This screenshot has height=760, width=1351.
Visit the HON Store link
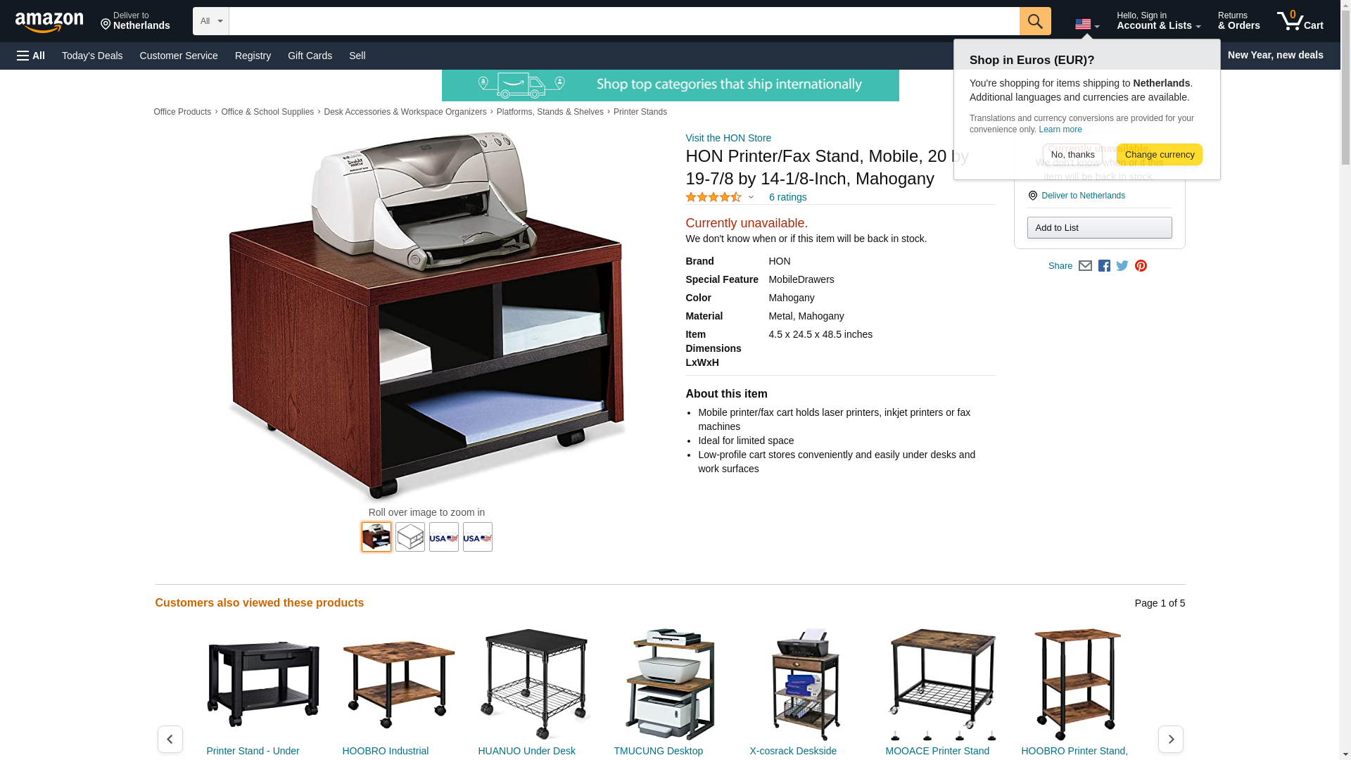coord(728,138)
